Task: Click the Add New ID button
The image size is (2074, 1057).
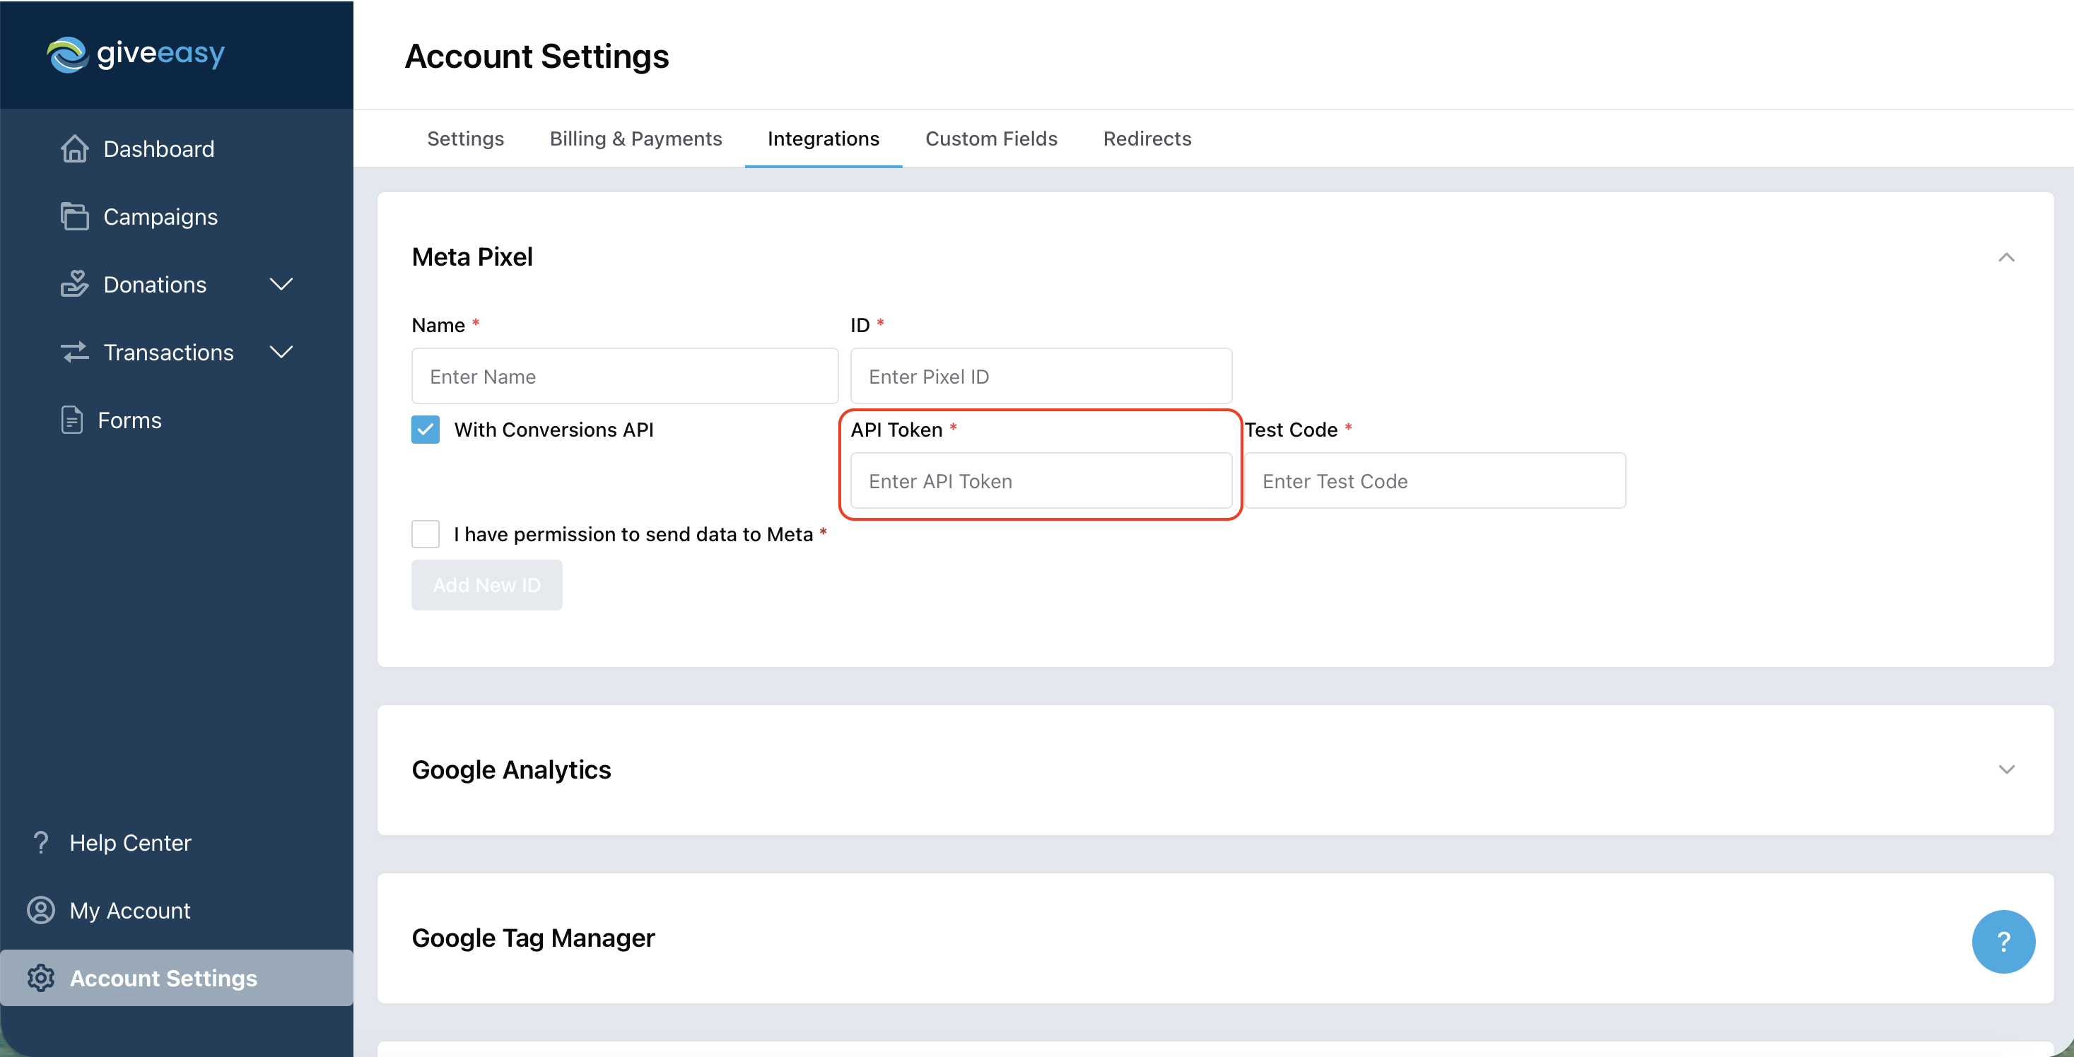Action: pos(486,585)
